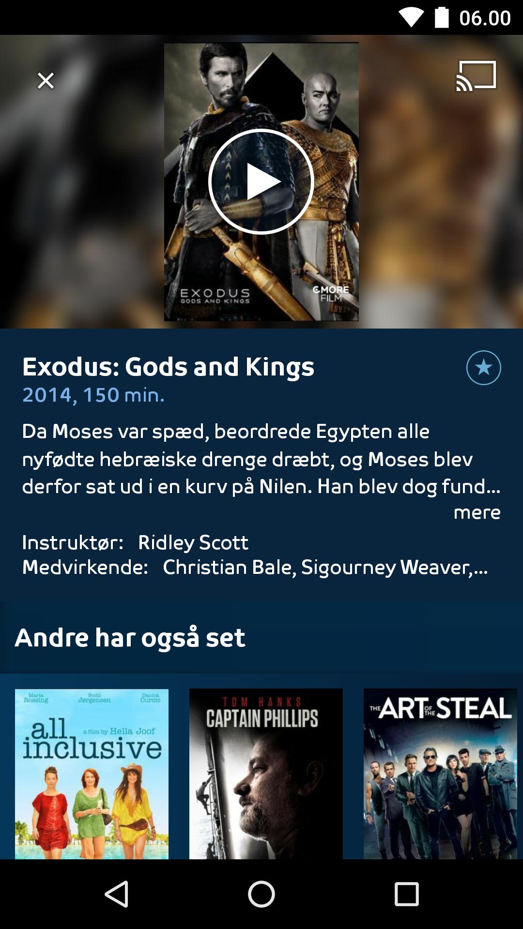Expand the truncated movie synopsis text
Screen dimensions: 523x929
[261, 459]
